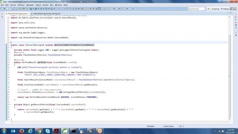
Task: Collapse the perform method fold at line 27
Action: tap(10, 60)
